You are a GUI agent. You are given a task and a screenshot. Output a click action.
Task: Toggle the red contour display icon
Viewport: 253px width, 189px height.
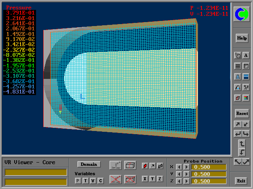(x=145, y=166)
